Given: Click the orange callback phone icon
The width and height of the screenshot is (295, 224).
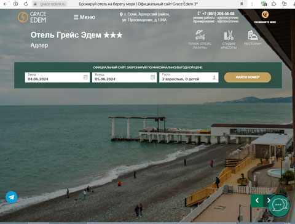Looking at the screenshot, I should pyautogui.click(x=265, y=15).
